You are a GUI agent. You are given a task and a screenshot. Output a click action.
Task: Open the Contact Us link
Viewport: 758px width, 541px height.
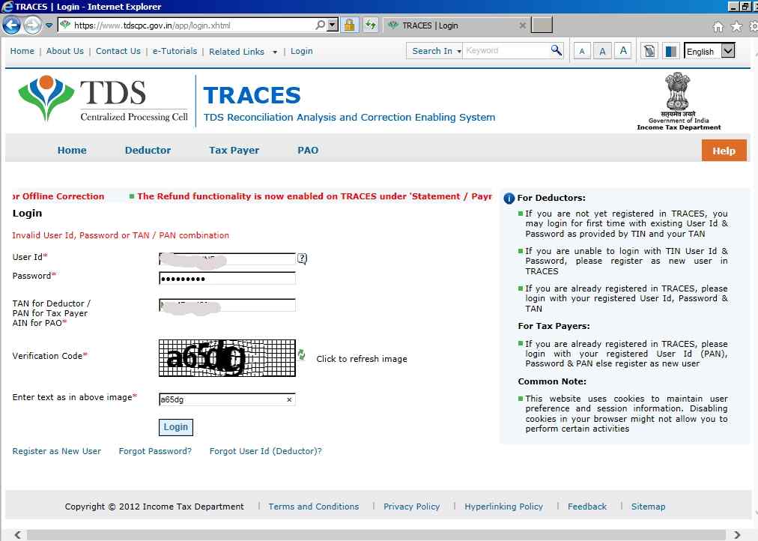(118, 51)
